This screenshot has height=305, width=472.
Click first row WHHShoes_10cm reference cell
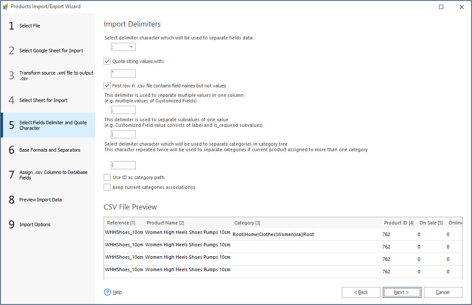point(124,232)
